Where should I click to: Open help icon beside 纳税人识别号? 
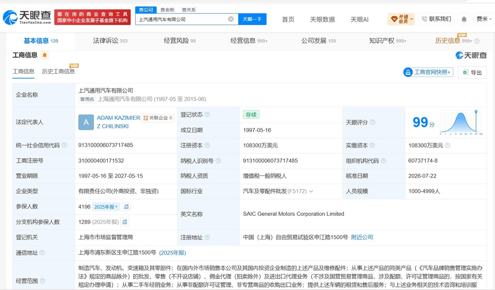(218, 161)
